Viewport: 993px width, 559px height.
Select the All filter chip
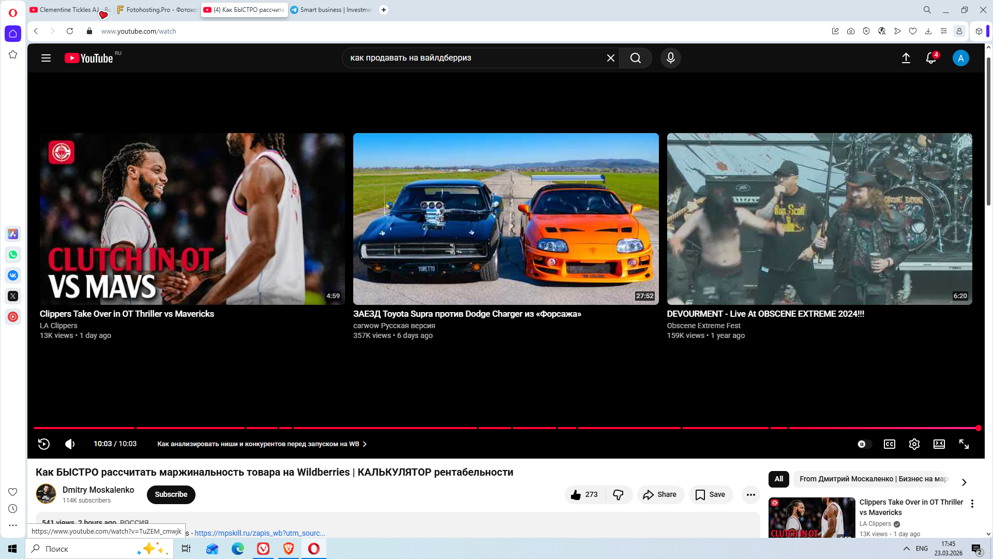point(778,479)
